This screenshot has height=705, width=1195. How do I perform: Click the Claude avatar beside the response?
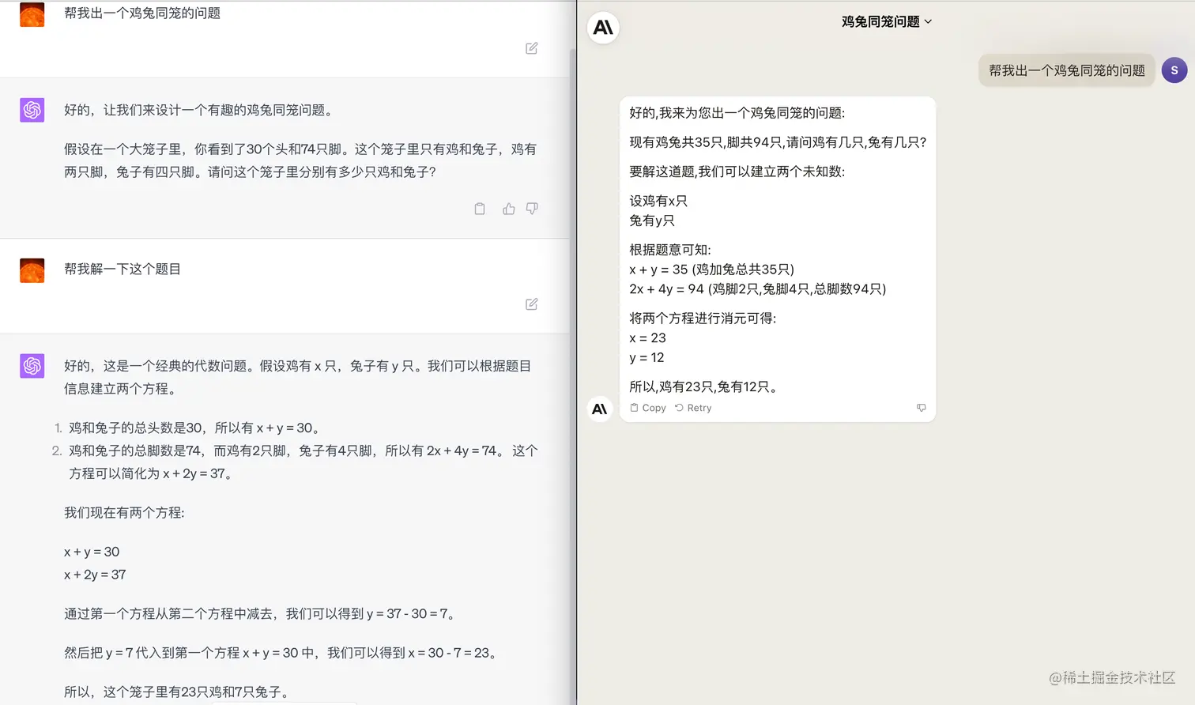(600, 409)
